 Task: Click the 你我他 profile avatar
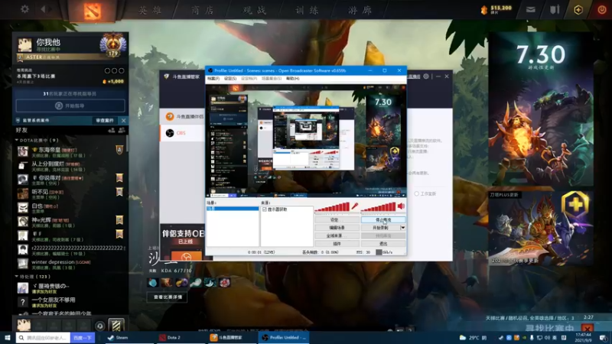pos(24,44)
